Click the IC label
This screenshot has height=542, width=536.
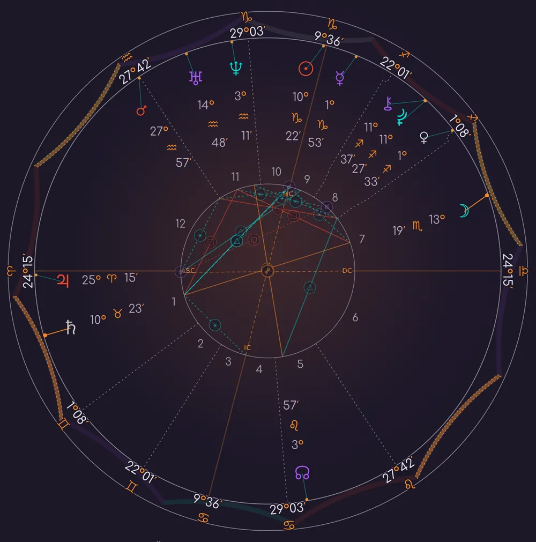point(247,347)
